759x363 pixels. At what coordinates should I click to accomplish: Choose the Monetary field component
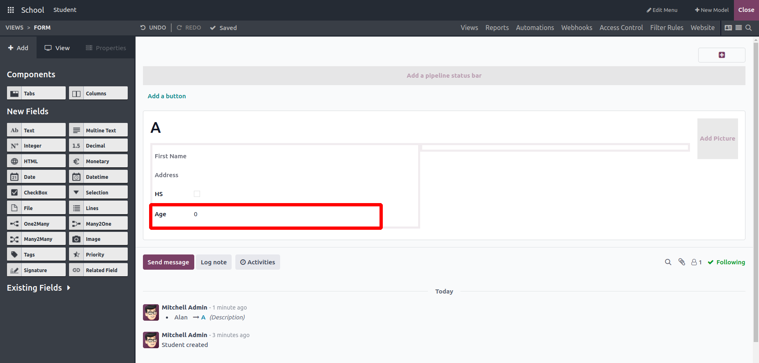pyautogui.click(x=98, y=161)
